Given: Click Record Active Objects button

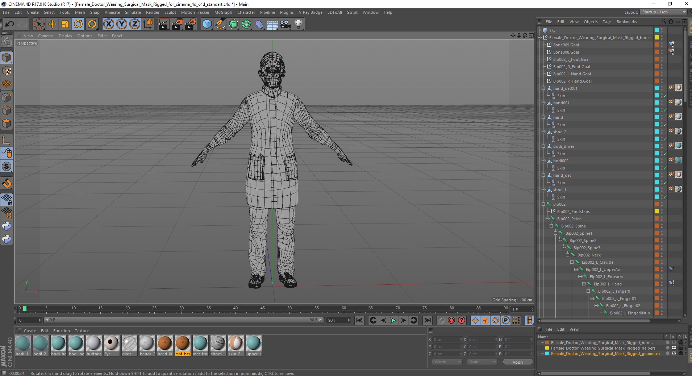Looking at the screenshot, I should pos(441,320).
